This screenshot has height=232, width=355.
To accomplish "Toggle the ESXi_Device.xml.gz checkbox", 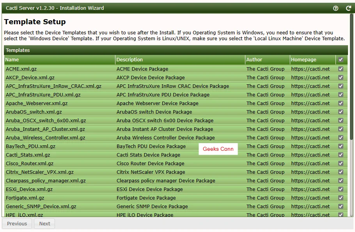I will [341, 189].
